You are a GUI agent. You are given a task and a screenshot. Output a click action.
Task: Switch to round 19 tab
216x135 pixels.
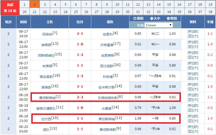coord(210,4)
